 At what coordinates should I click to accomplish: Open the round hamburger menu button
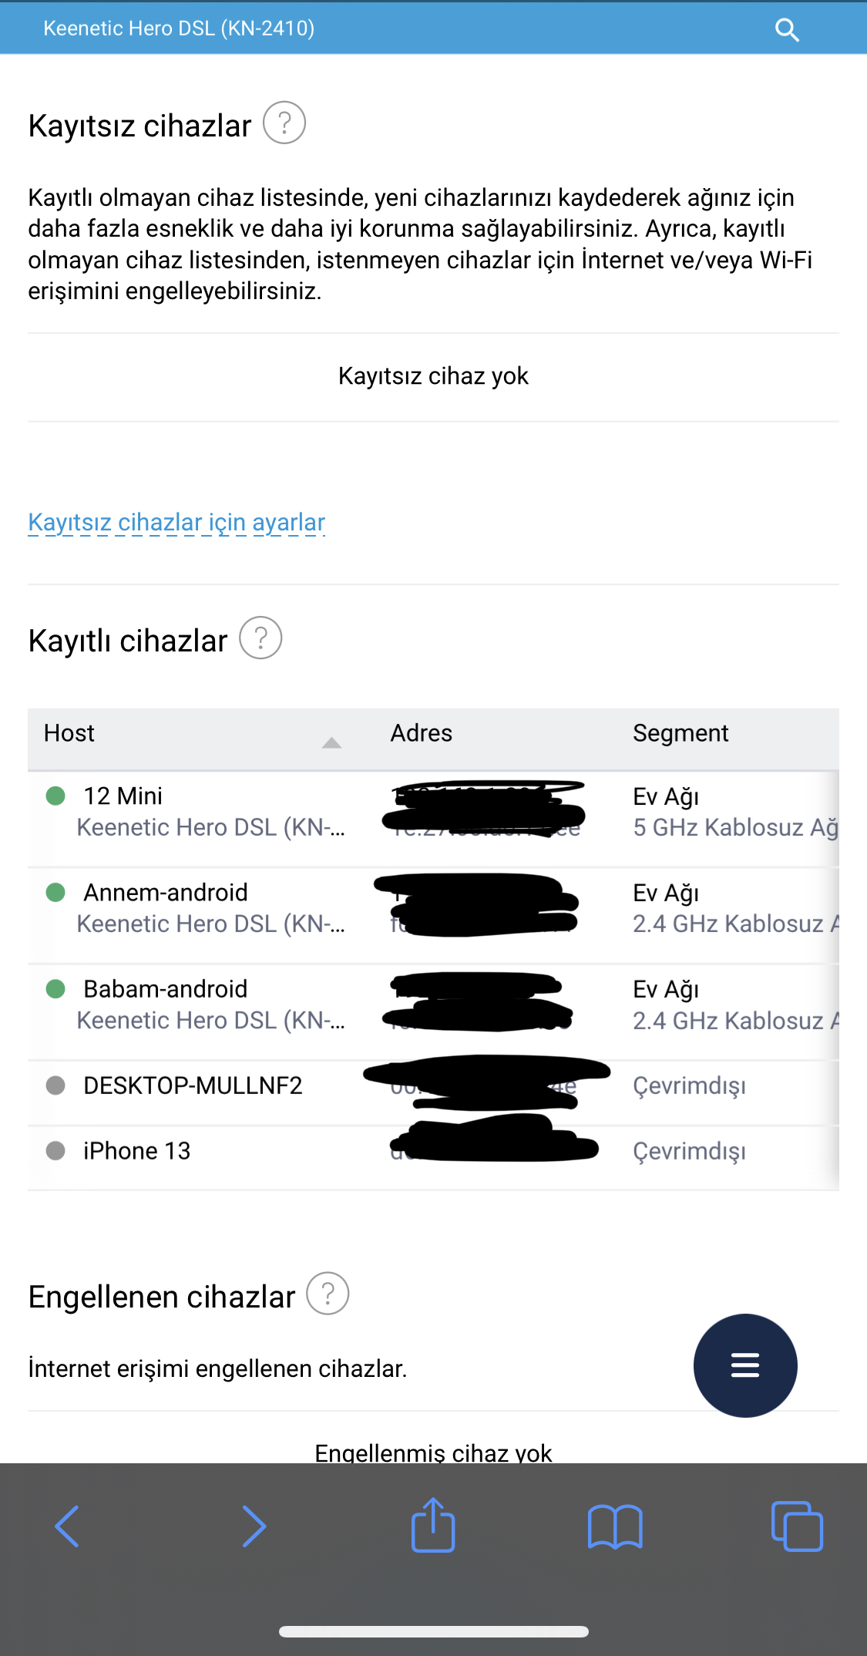(745, 1365)
